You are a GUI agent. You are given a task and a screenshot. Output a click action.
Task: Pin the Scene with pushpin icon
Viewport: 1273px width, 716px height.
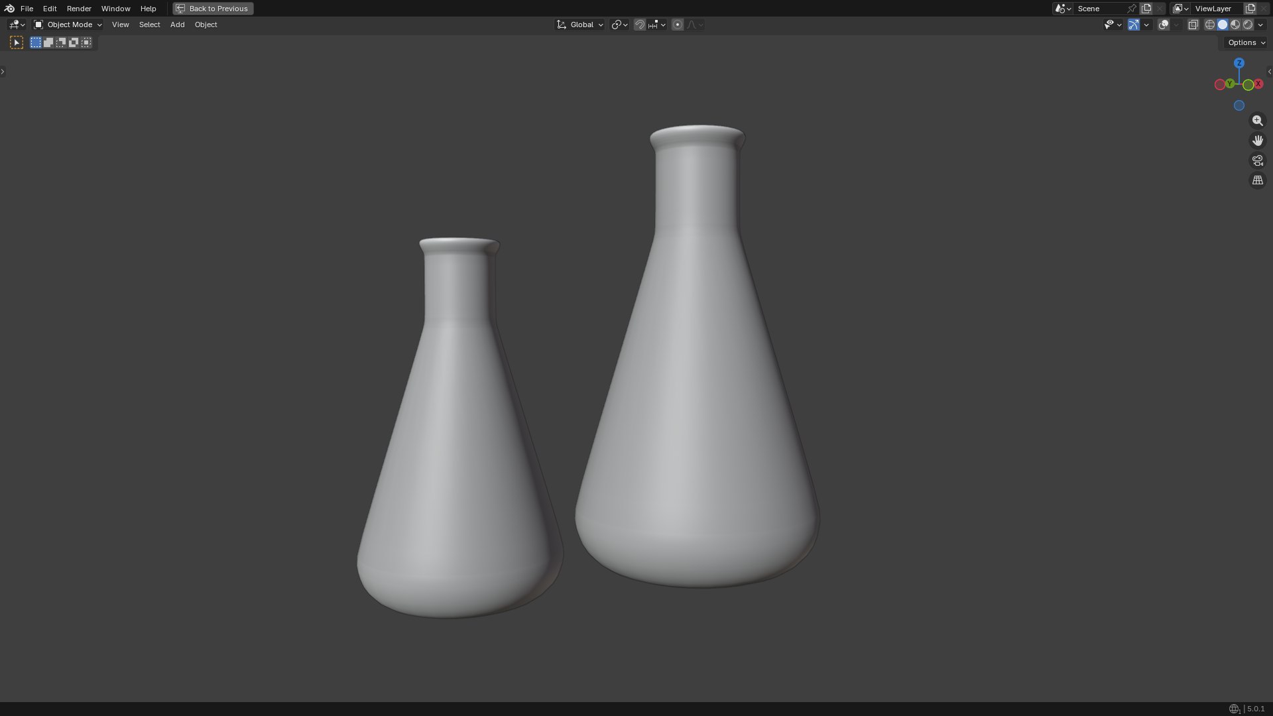(x=1132, y=9)
